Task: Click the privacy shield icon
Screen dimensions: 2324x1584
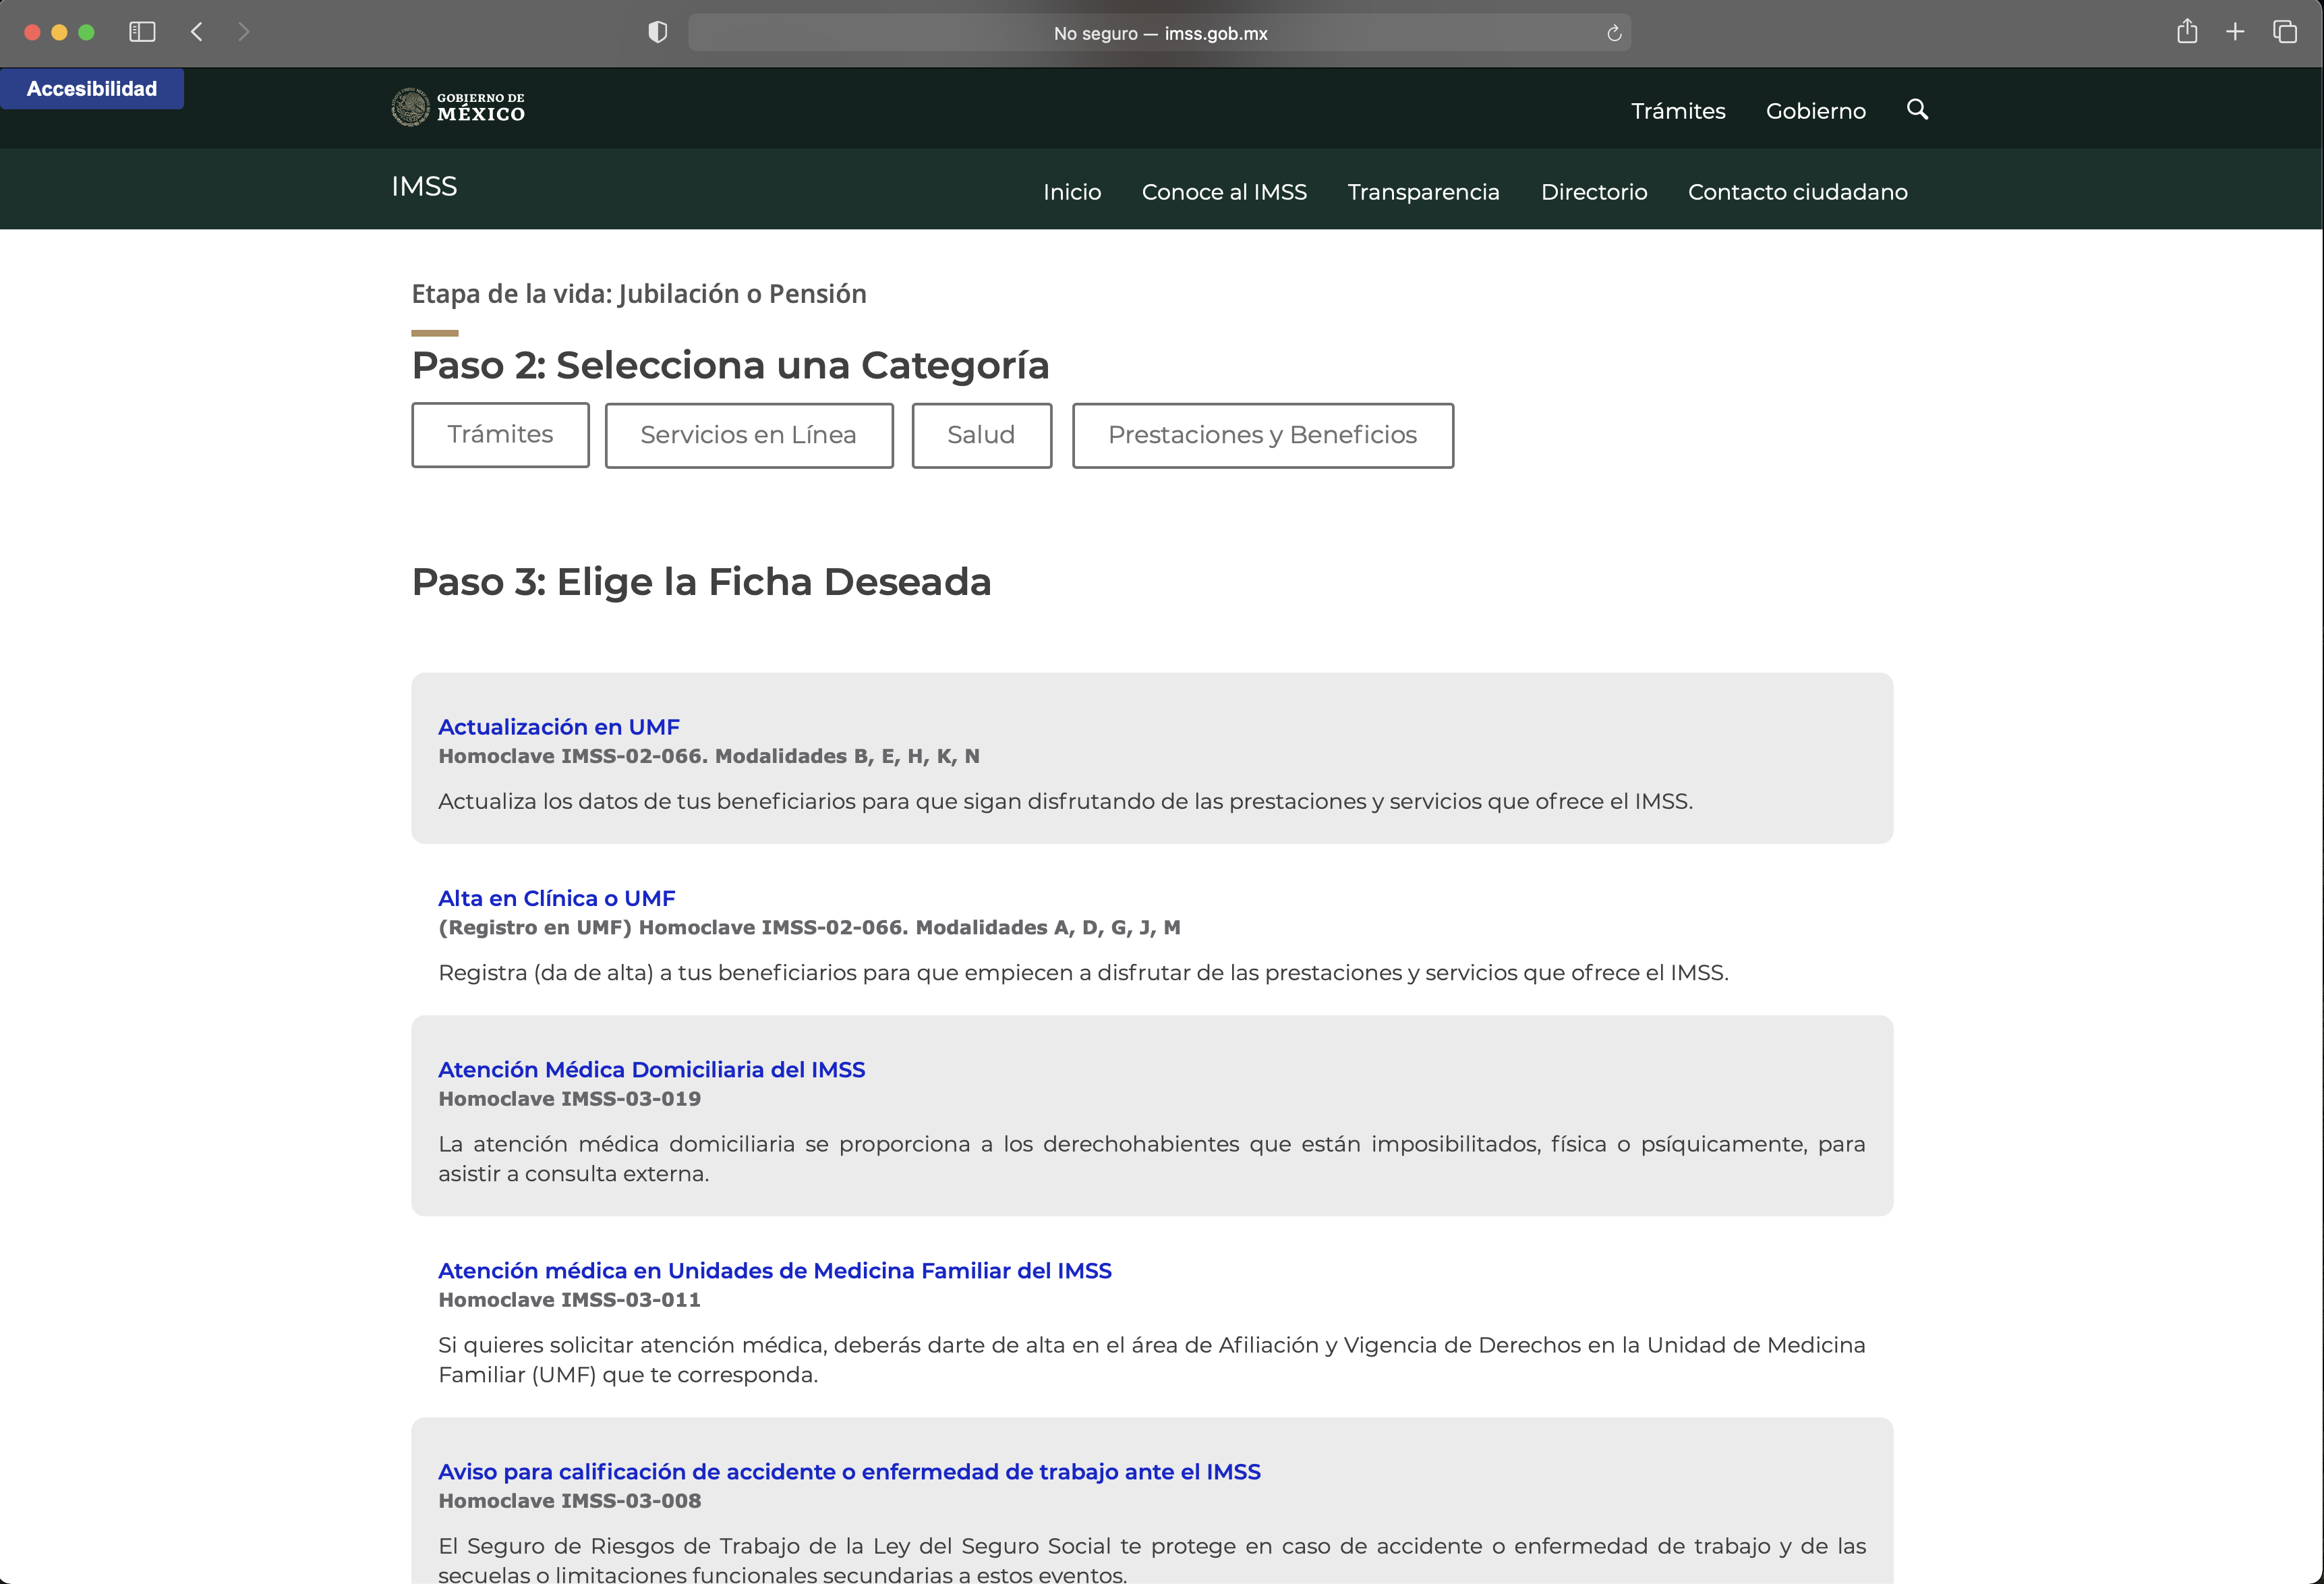Action: (x=657, y=32)
